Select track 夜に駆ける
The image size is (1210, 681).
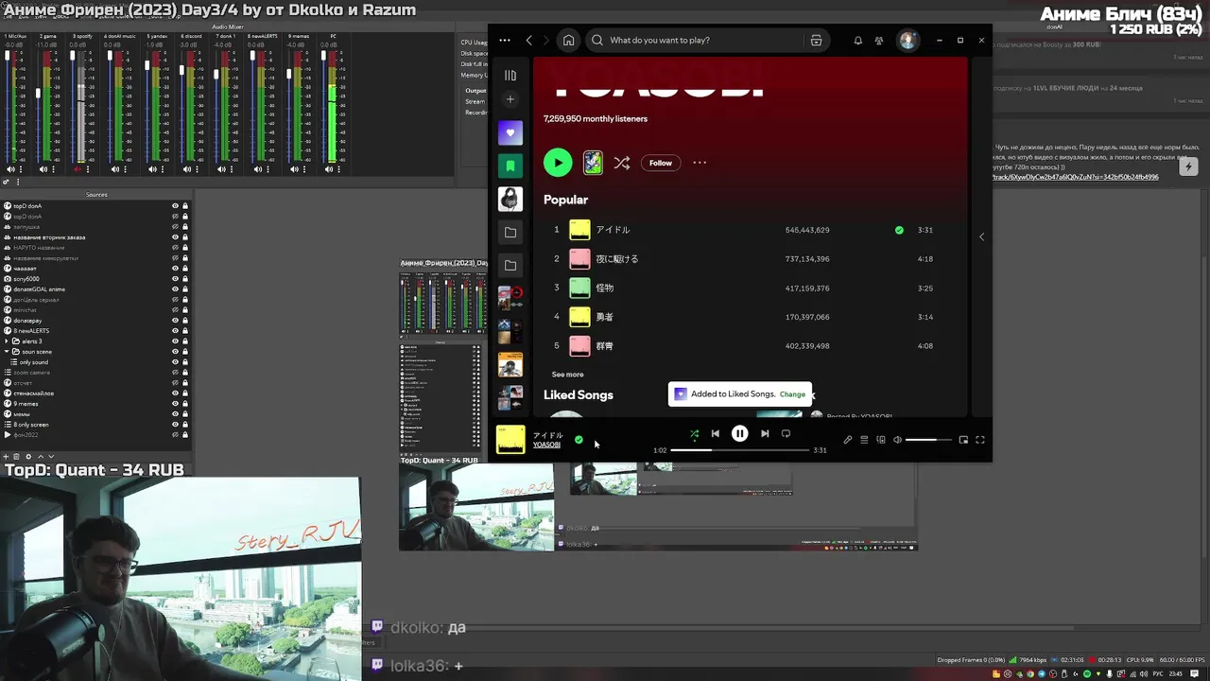point(617,259)
